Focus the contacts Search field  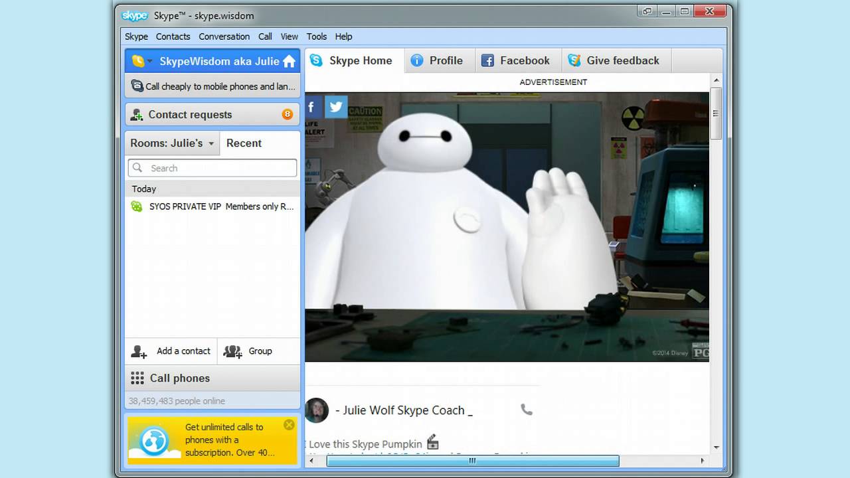212,168
